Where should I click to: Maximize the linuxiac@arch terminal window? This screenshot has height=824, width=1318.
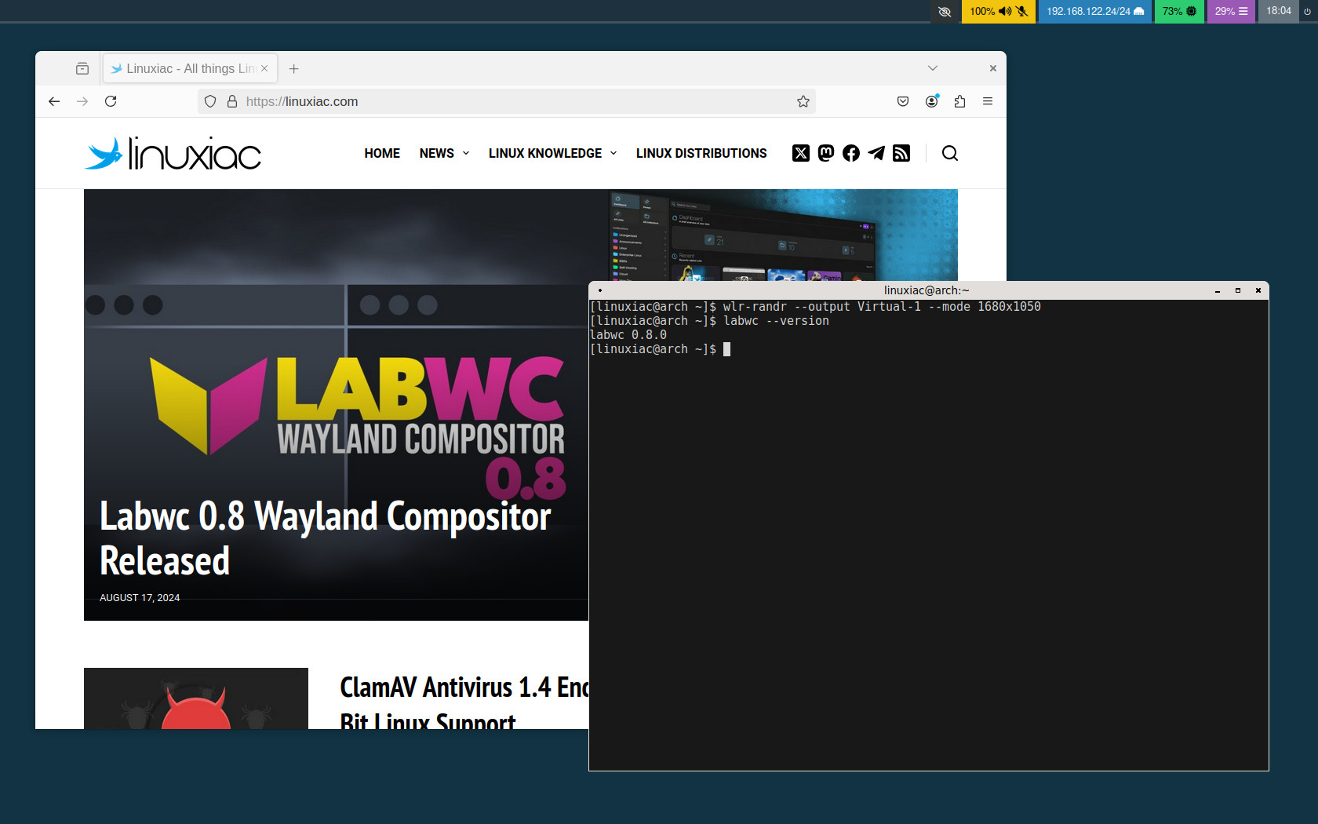pyautogui.click(x=1238, y=290)
